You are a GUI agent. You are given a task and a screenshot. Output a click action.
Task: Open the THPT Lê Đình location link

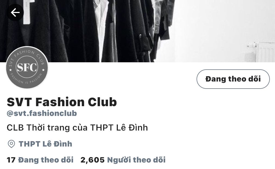[45, 144]
